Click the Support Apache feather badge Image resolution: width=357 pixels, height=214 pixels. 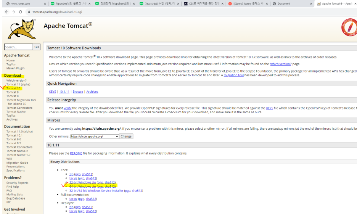(349, 27)
